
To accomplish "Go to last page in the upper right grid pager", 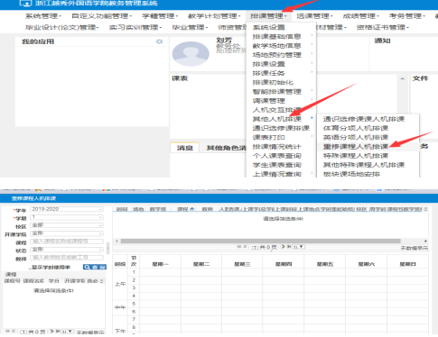I will (x=289, y=246).
